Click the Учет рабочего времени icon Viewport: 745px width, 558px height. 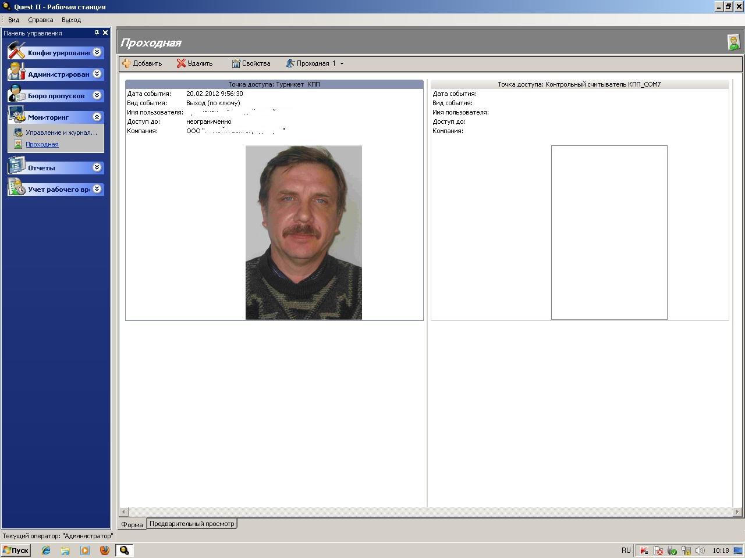click(x=16, y=188)
